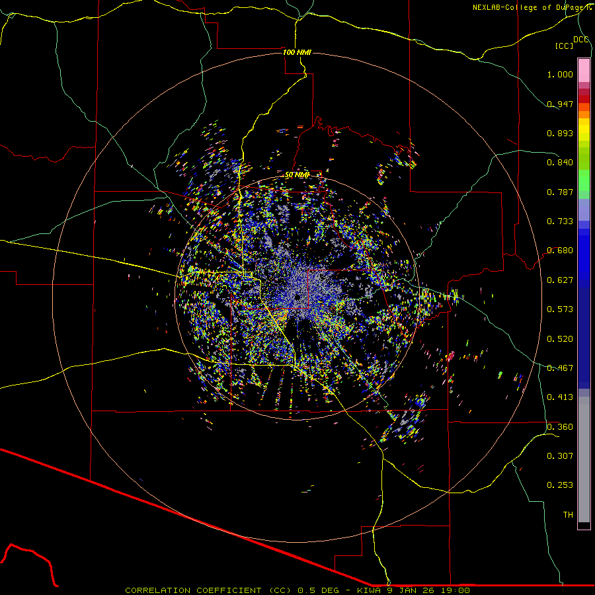Image resolution: width=595 pixels, height=595 pixels.
Task: Click the black radar site dot at the center
Action: pyautogui.click(x=297, y=297)
